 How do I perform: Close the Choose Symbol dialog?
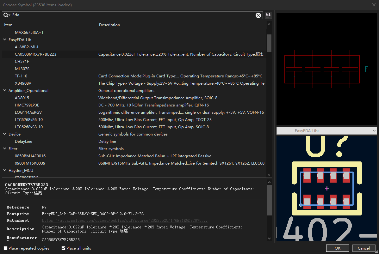pyautogui.click(x=374, y=5)
